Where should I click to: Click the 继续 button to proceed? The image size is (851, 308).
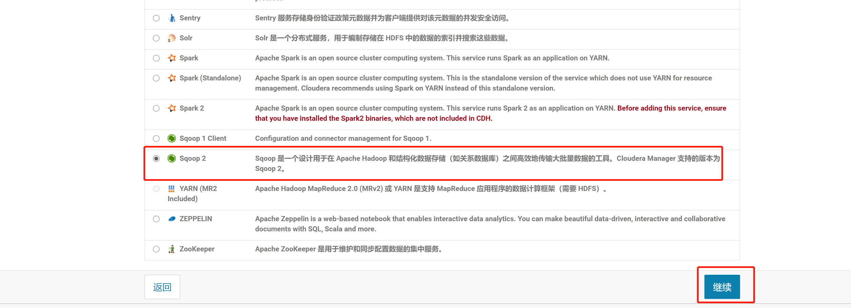[x=721, y=287]
